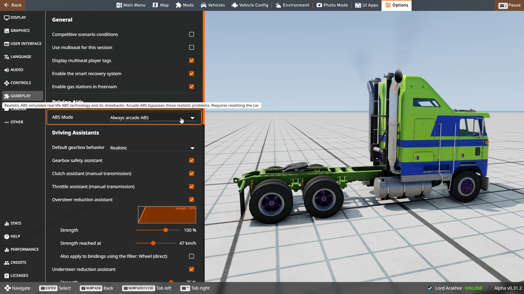The height and width of the screenshot is (294, 524).
Task: Click the oversteer Strength slider handle
Action: click(166, 230)
